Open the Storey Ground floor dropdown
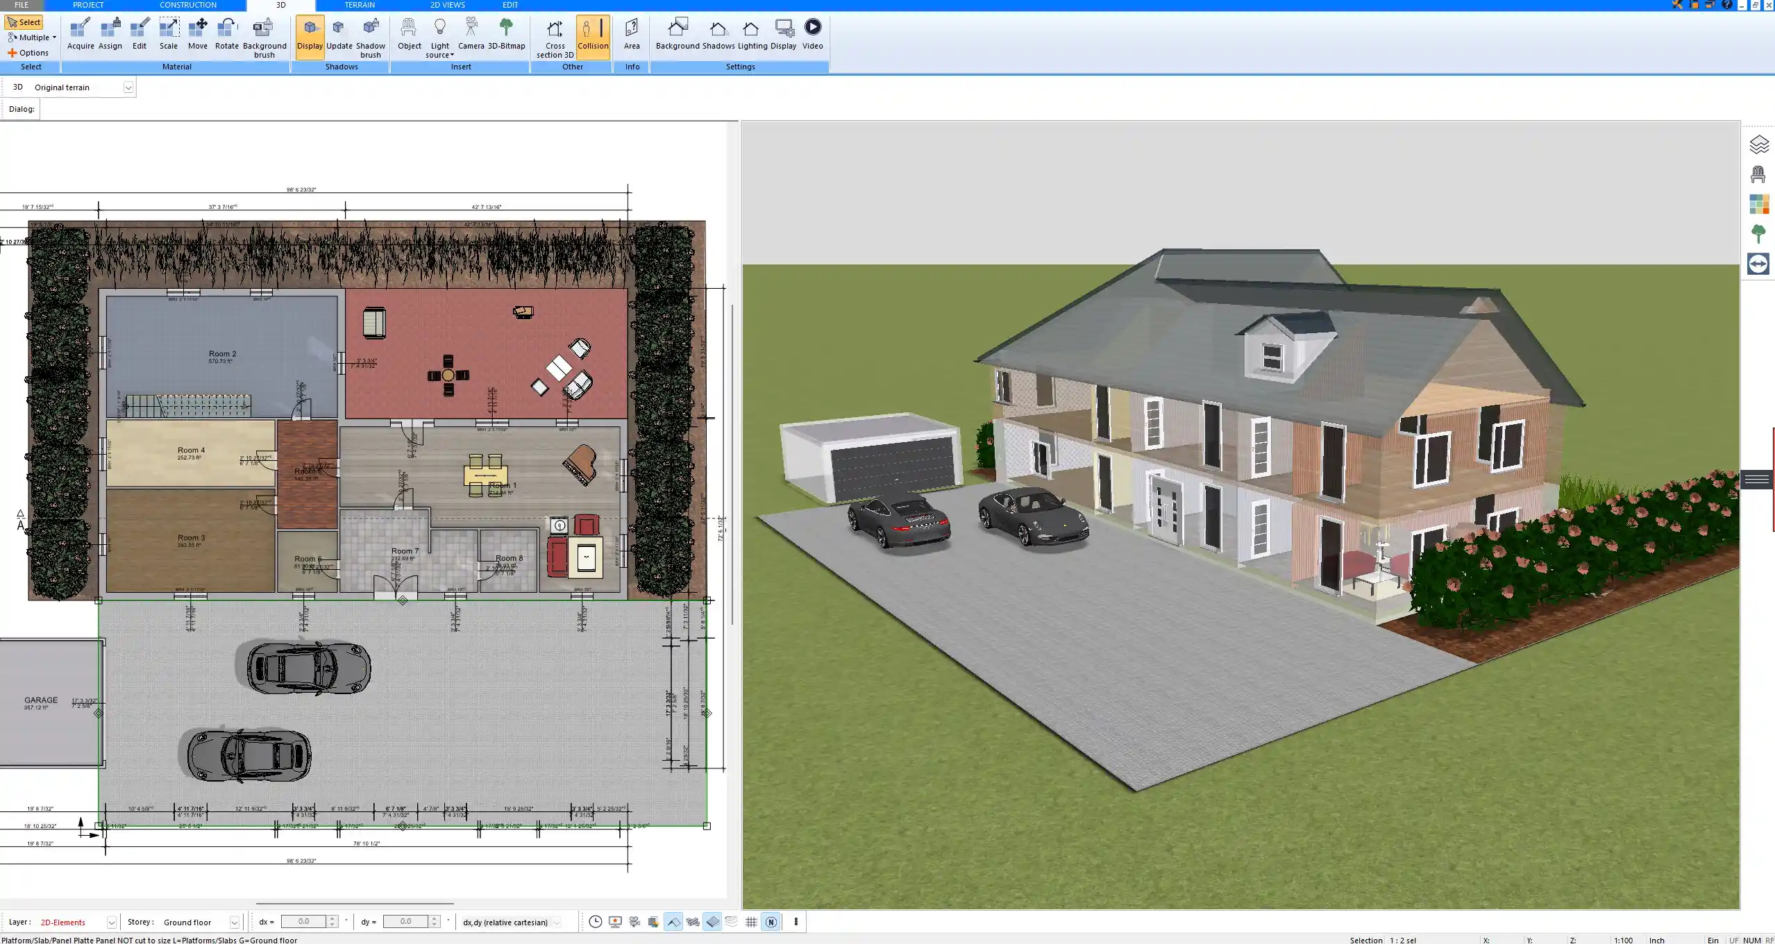This screenshot has height=944, width=1775. pyautogui.click(x=235, y=922)
